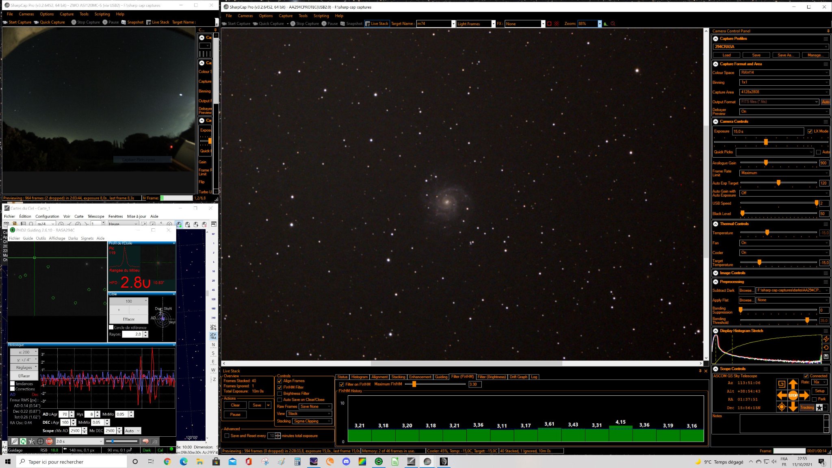
Task: Click Scope Controls panel menu icon
Action: pos(825,369)
